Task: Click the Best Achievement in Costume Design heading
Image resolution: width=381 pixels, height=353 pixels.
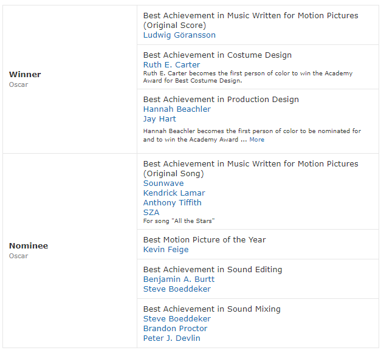Action: click(x=218, y=55)
